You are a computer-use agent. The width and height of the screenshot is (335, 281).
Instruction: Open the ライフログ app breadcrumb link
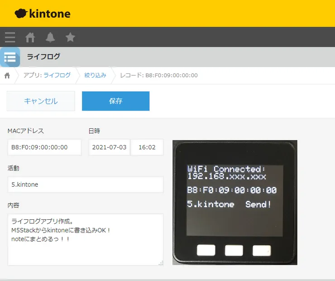57,75
